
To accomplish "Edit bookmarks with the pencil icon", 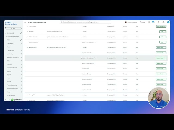I will [x=21, y=33].
